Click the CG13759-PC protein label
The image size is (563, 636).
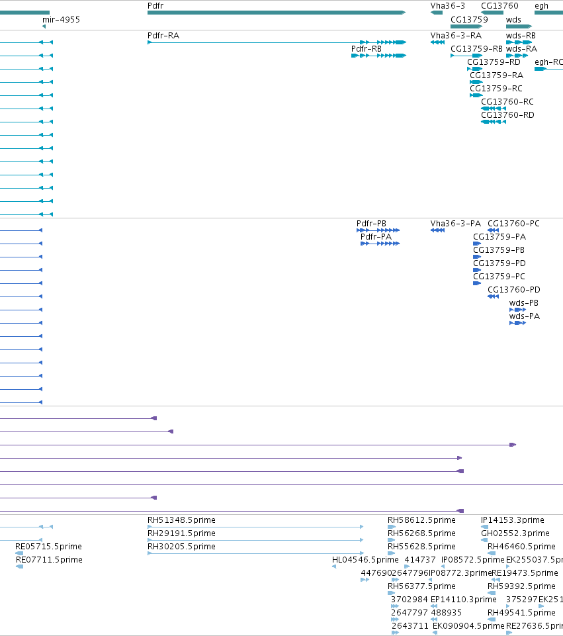pos(499,277)
